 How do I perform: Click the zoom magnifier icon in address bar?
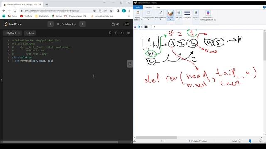(100, 10)
